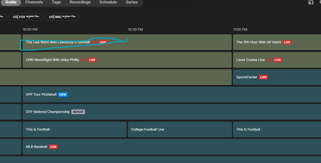This screenshot has height=163, width=321.
Task: Click LIVE badge on CNN NewsNight
Action: point(92,60)
